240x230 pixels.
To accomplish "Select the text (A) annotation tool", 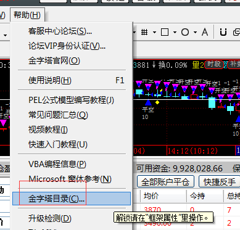I will pyautogui.click(x=205, y=32).
